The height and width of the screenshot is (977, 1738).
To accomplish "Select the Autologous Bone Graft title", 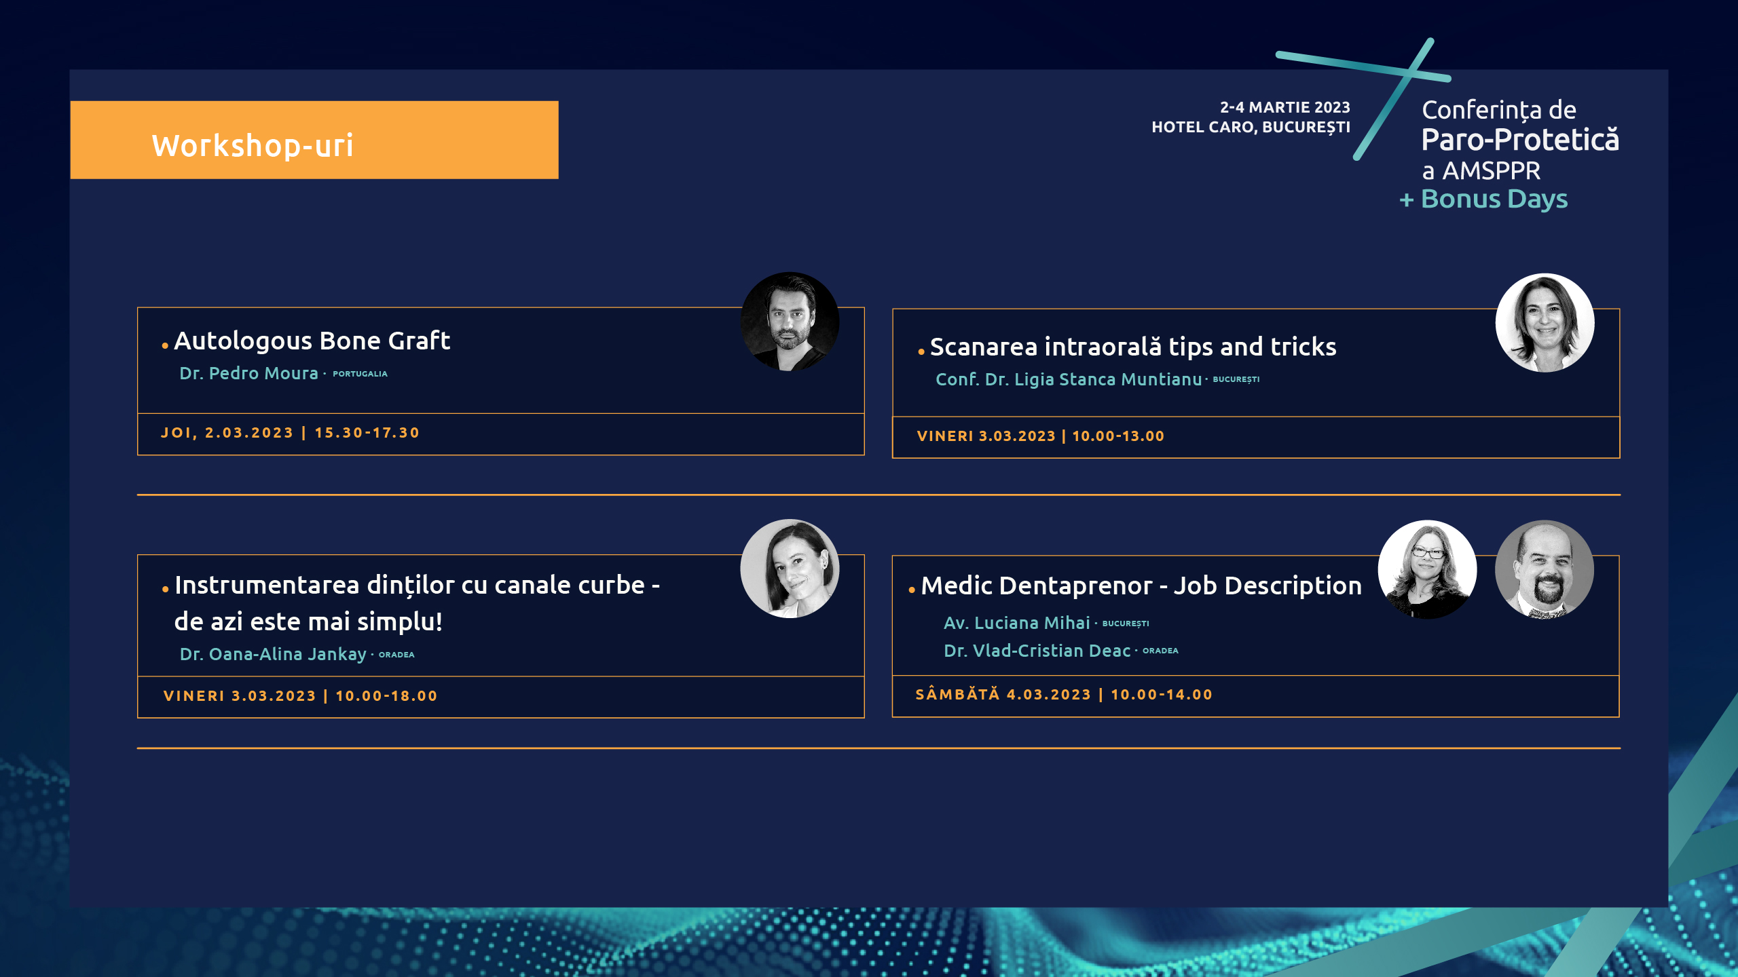I will click(x=312, y=341).
